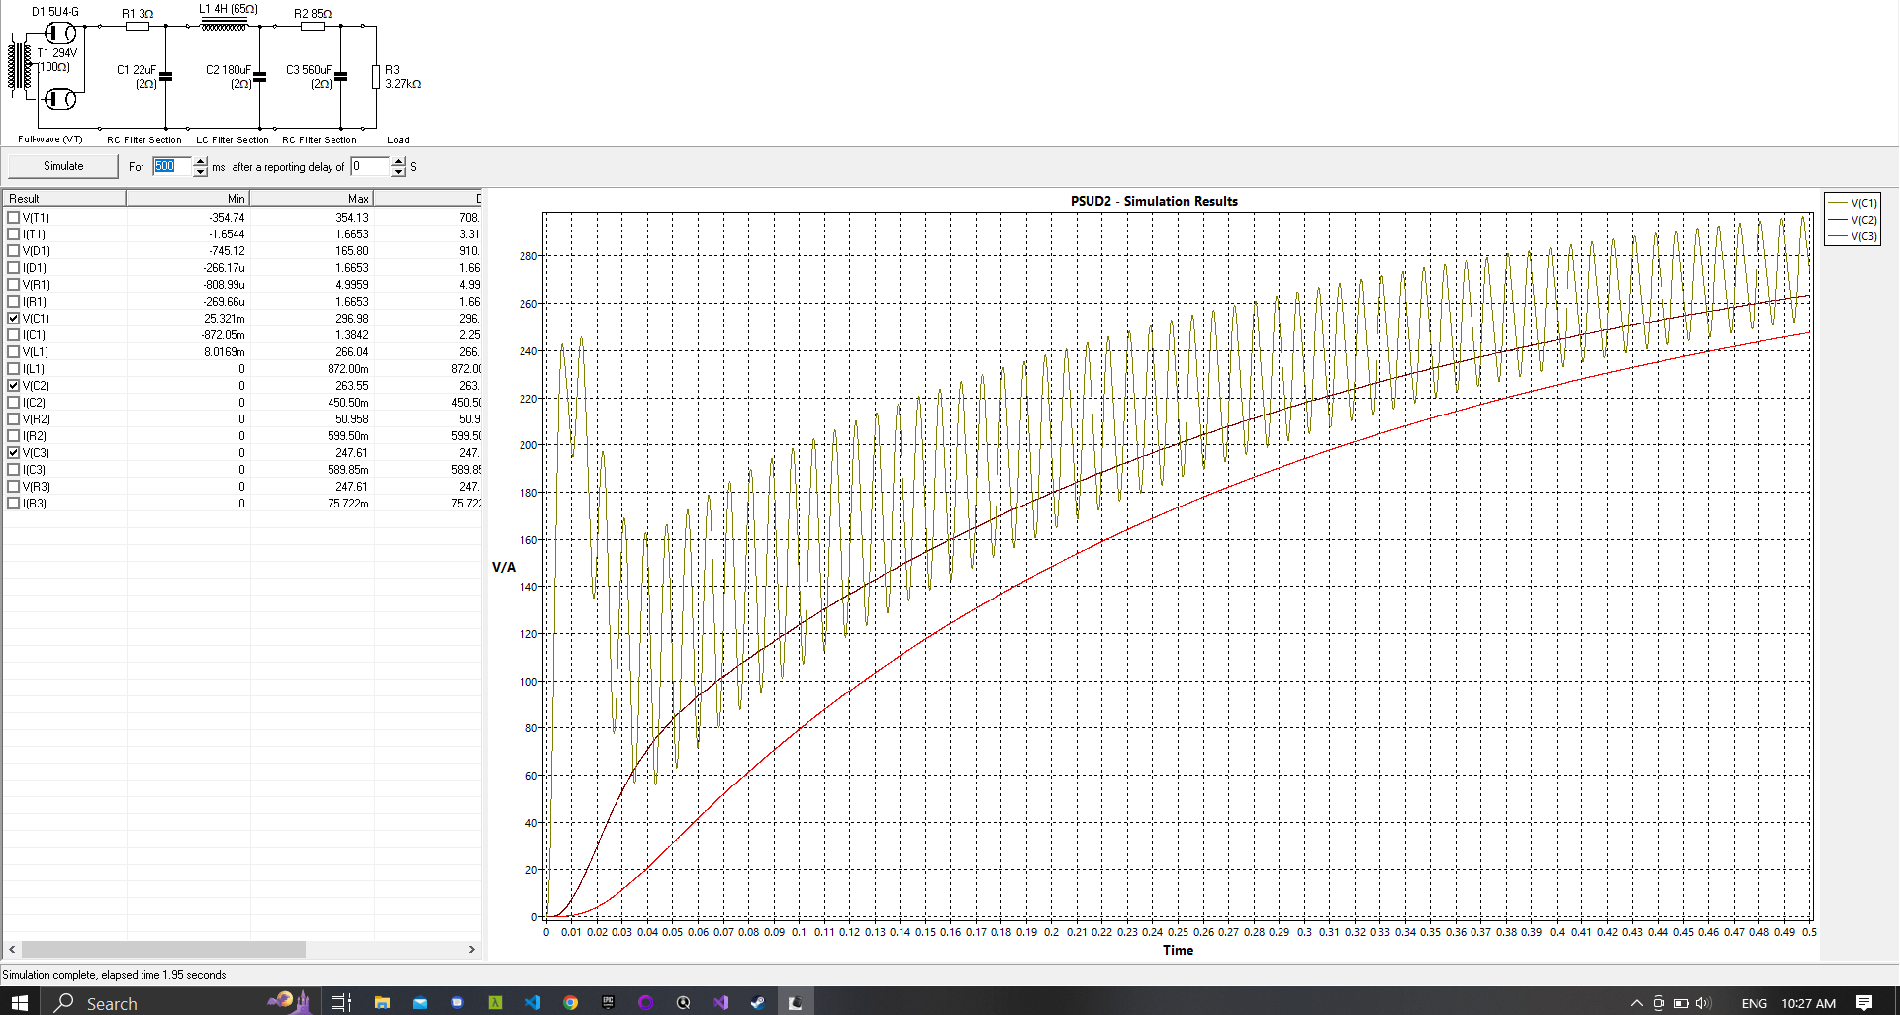Image resolution: width=1900 pixels, height=1015 pixels.
Task: Open File Explorer from the taskbar
Action: 382,1002
